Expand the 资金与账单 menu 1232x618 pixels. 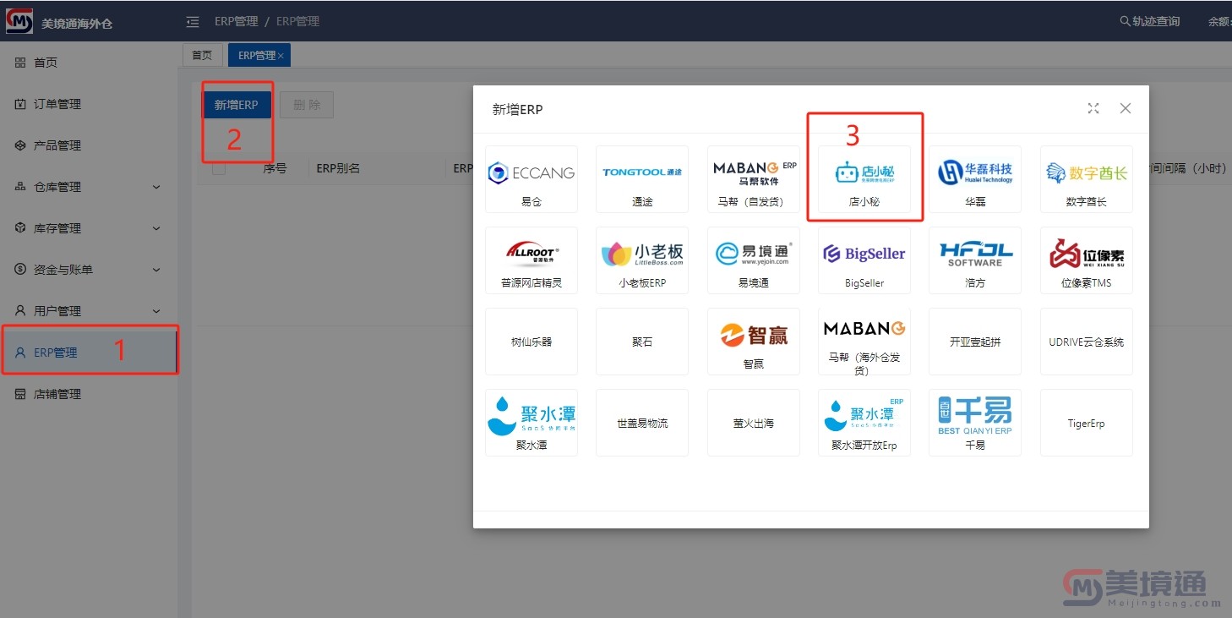click(x=89, y=270)
